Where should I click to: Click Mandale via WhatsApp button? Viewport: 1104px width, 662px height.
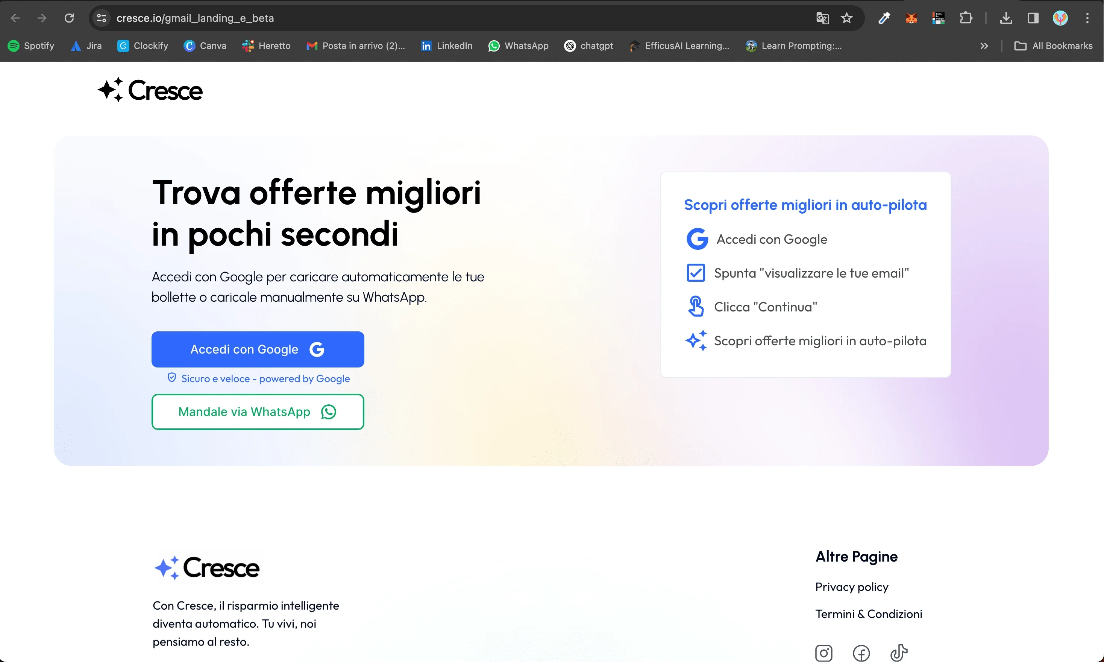click(258, 412)
